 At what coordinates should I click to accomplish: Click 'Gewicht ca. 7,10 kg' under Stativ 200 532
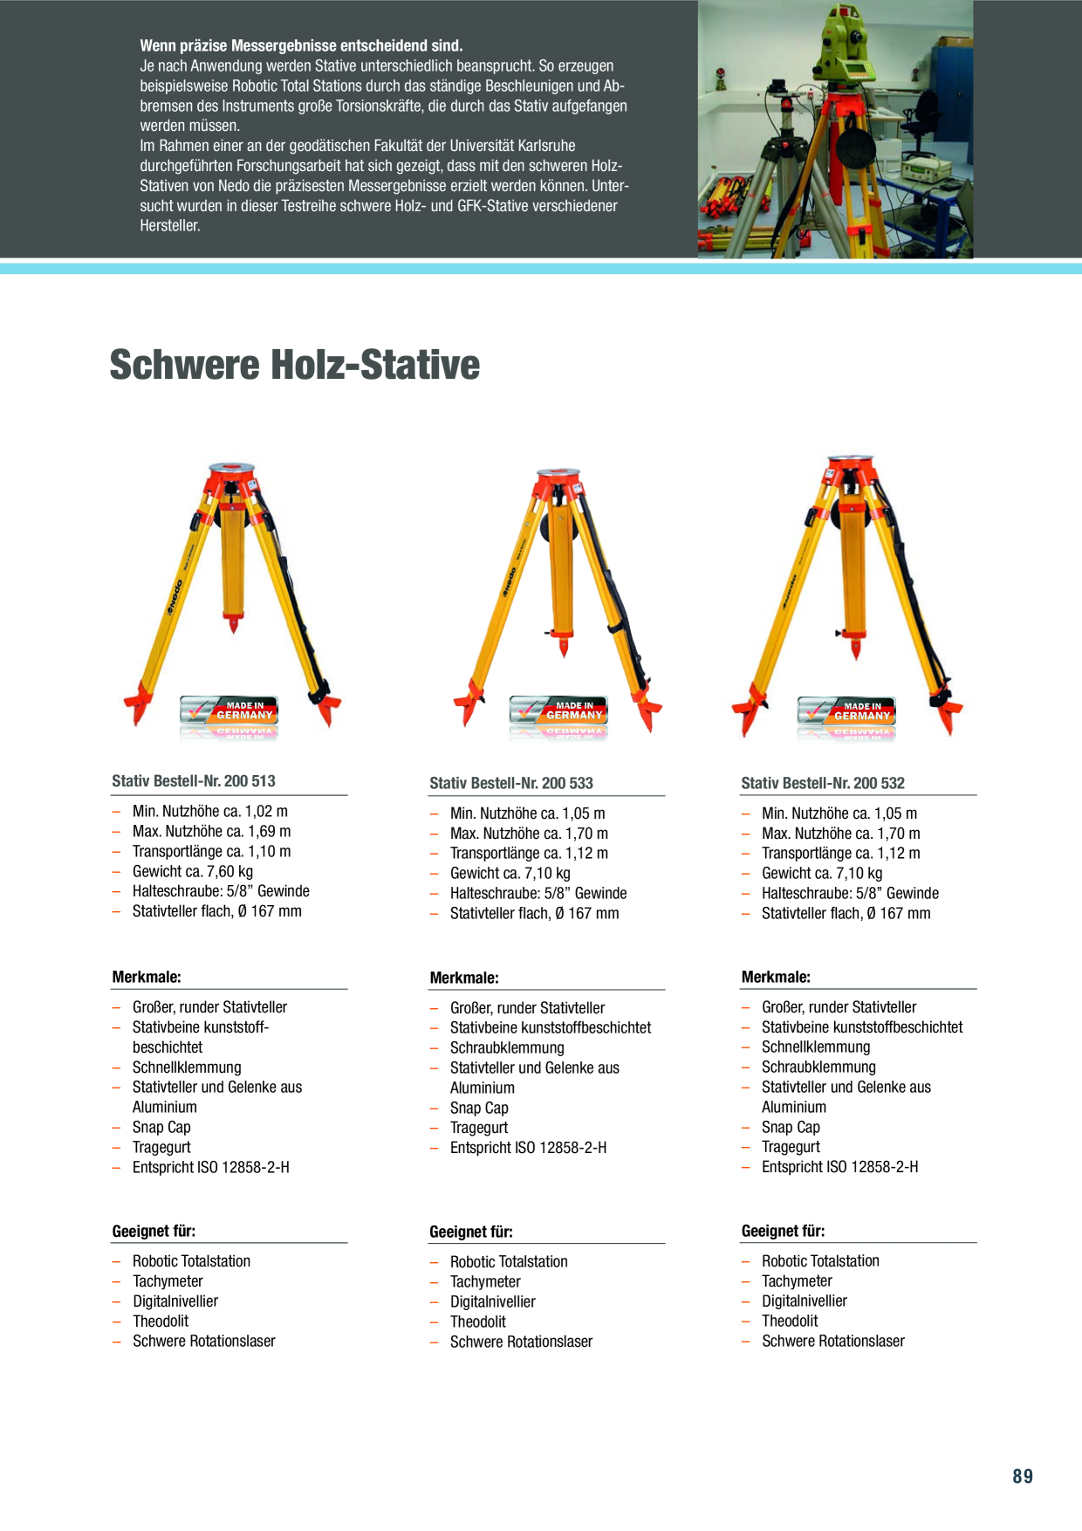pos(822,874)
